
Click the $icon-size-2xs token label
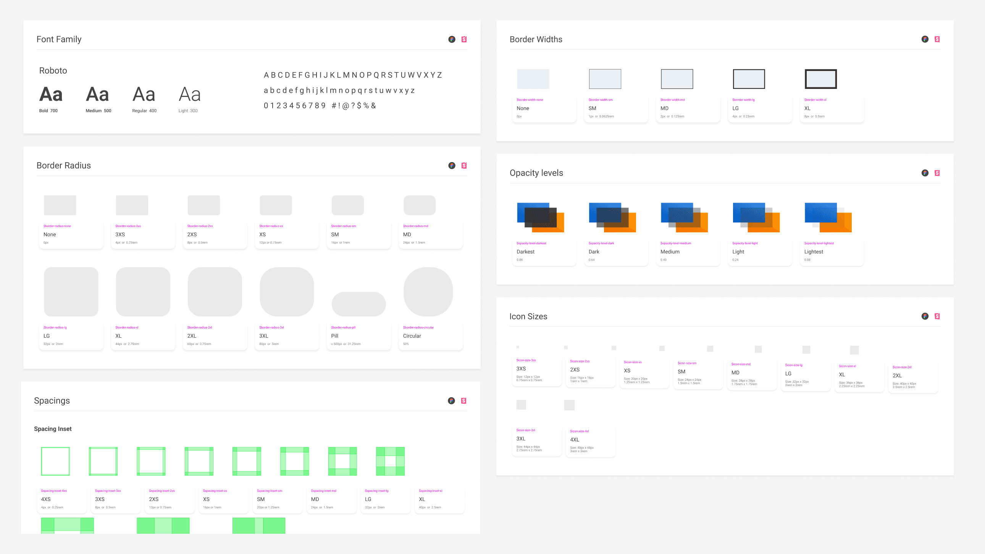[x=580, y=361]
